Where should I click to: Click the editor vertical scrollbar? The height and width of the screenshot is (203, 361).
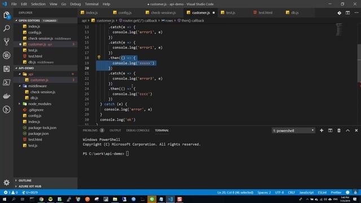pyautogui.click(x=359, y=63)
